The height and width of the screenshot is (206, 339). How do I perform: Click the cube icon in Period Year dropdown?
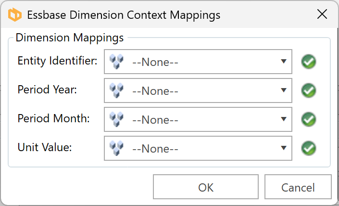(116, 90)
